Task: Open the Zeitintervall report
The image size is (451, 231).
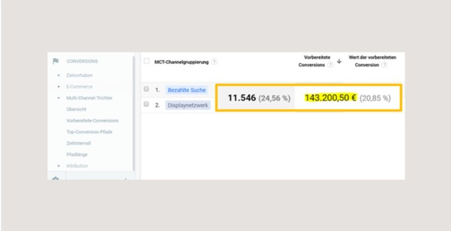Action: [x=79, y=143]
